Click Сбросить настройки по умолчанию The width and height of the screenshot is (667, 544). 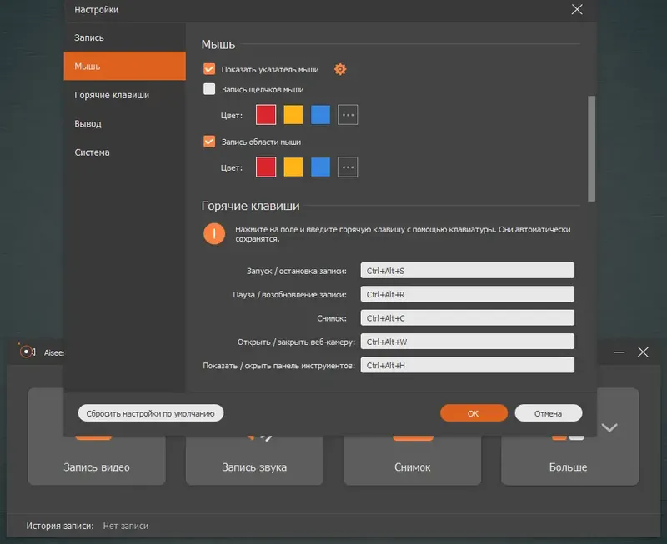coord(150,412)
